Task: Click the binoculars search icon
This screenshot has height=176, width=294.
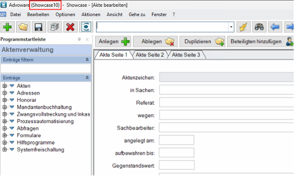Action: pyautogui.click(x=259, y=27)
